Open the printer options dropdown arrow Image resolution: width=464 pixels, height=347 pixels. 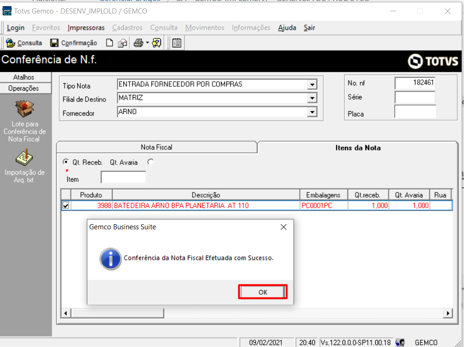tap(147, 43)
